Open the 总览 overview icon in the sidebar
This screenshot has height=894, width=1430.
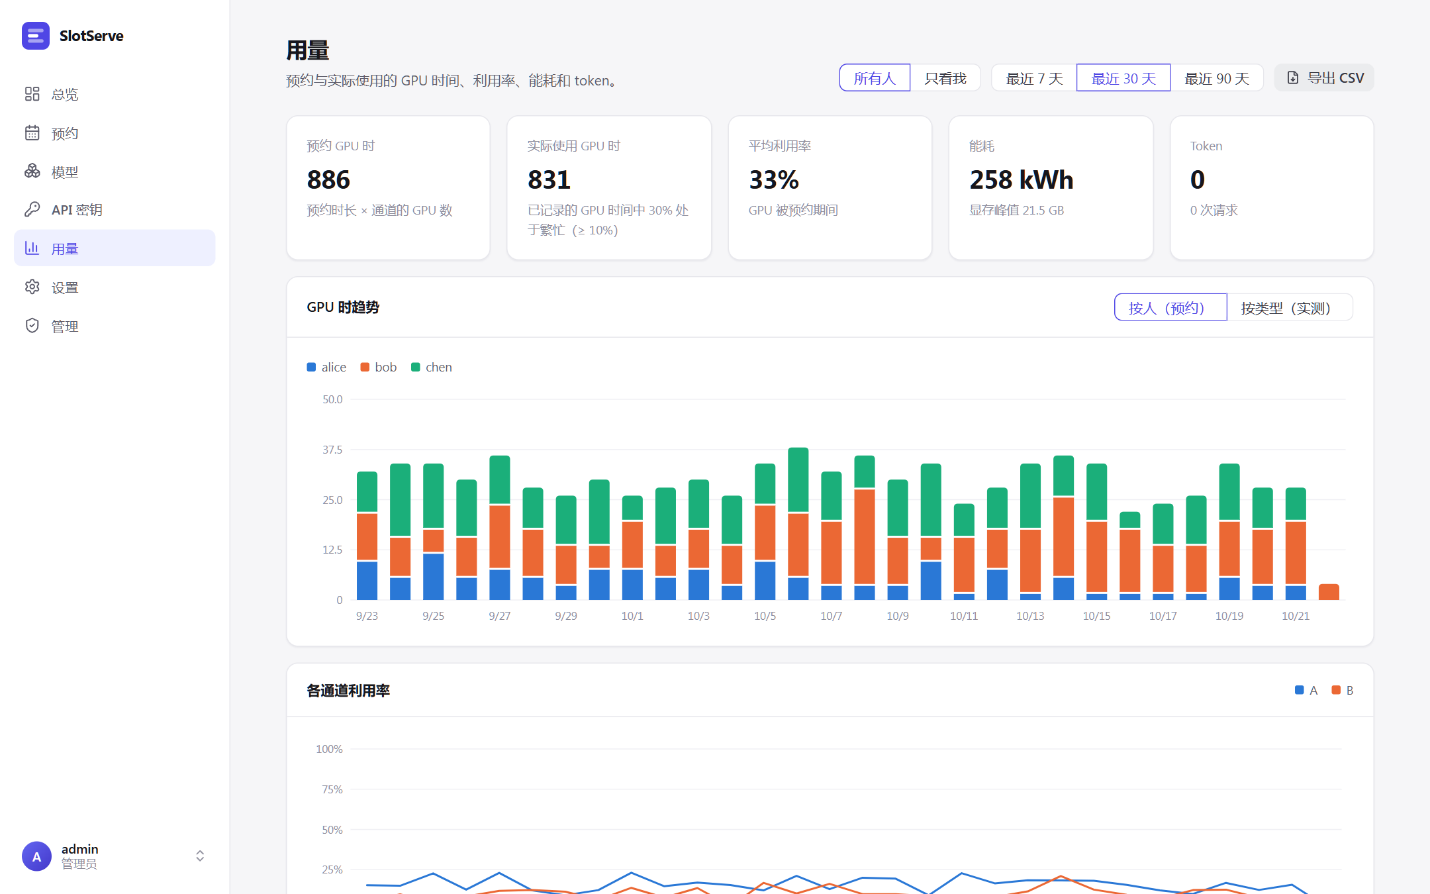32,94
